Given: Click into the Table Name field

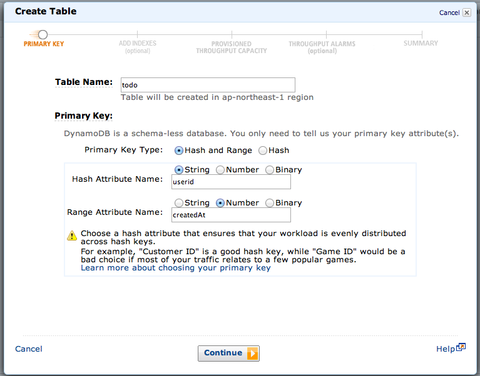Looking at the screenshot, I should pyautogui.click(x=207, y=85).
